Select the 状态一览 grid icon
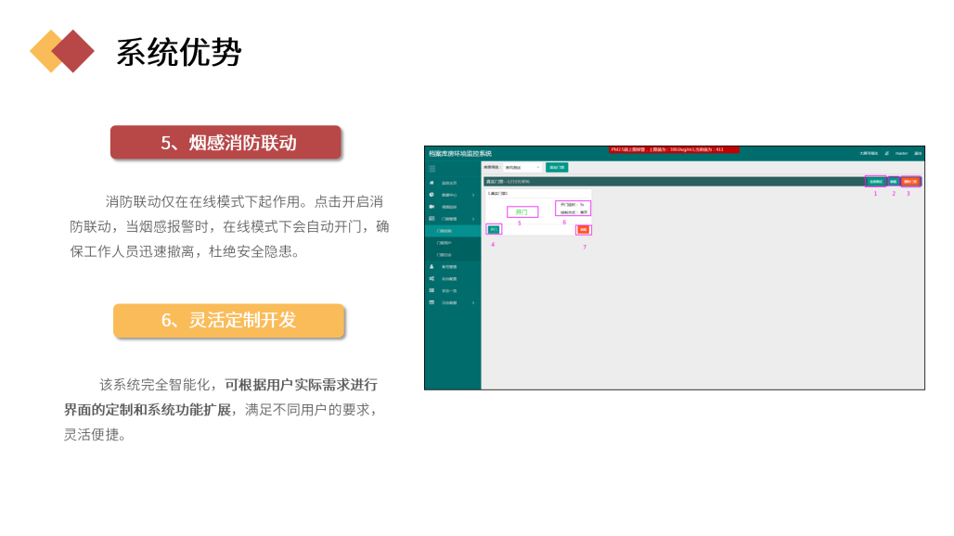The image size is (954, 536). pos(432,290)
